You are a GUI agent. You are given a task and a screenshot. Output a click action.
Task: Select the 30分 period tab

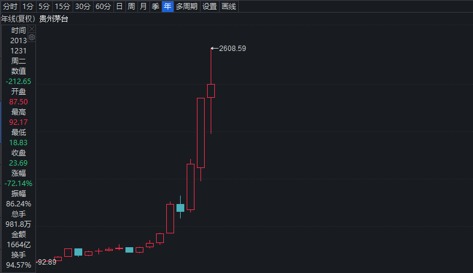[83, 7]
